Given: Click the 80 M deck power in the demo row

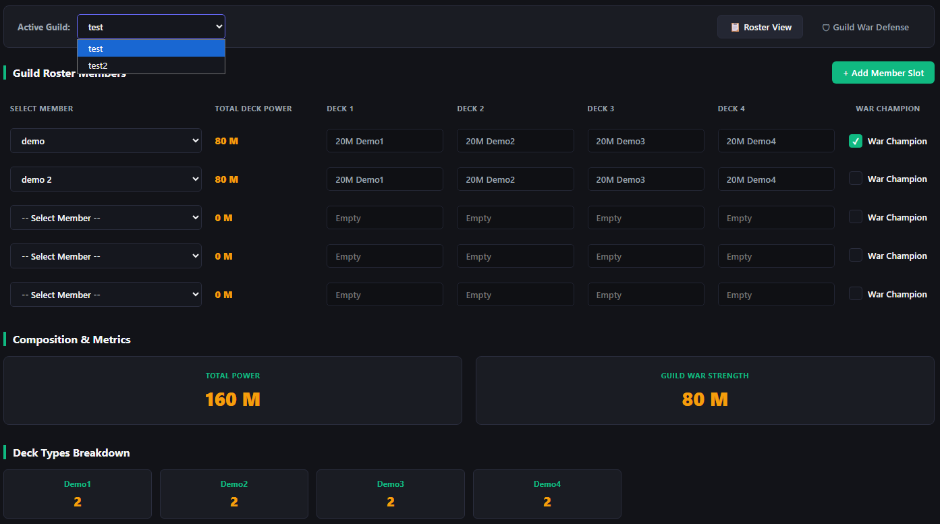Looking at the screenshot, I should (227, 141).
